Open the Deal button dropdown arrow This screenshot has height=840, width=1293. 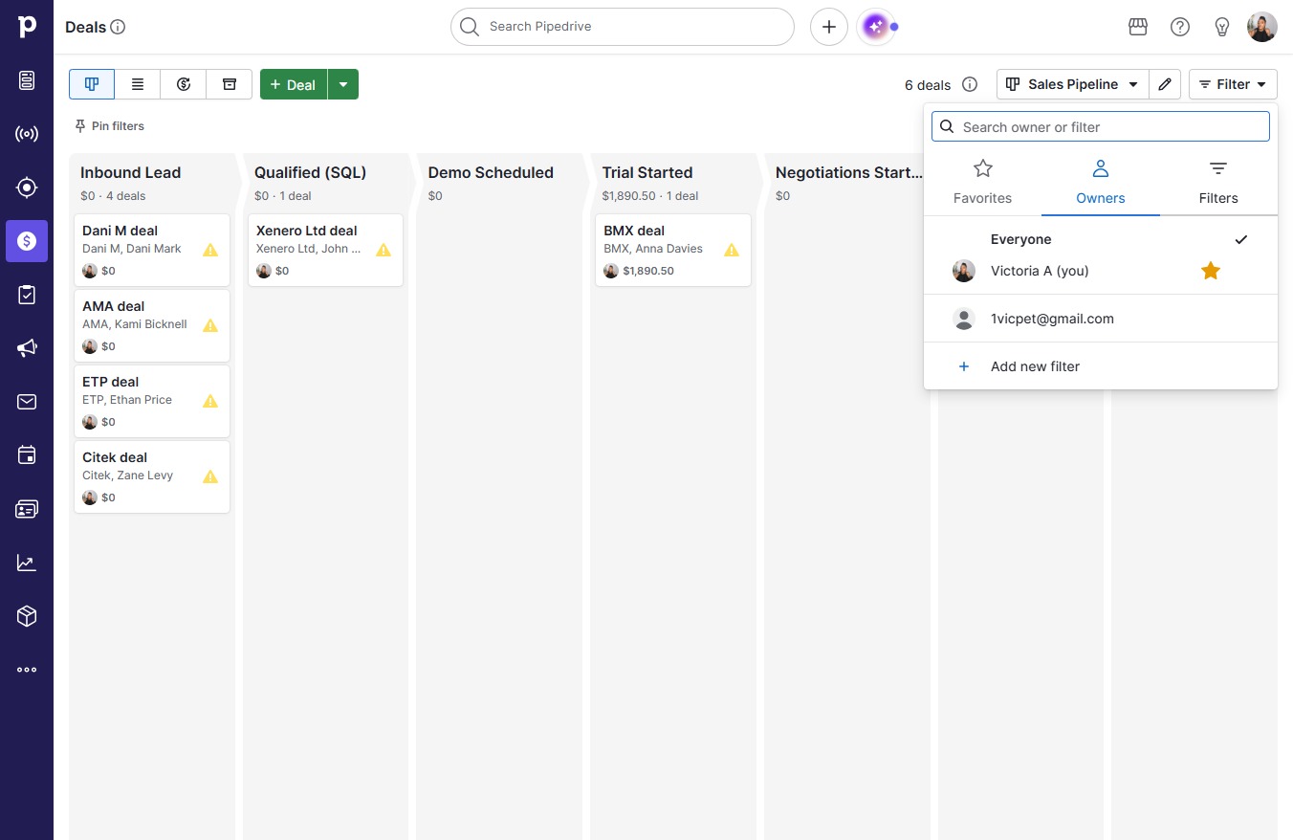pyautogui.click(x=343, y=84)
